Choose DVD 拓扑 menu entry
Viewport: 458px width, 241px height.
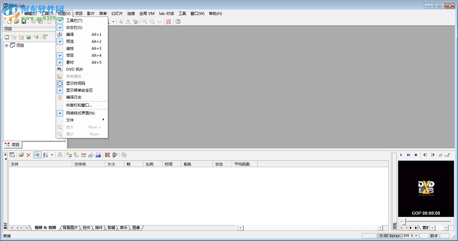(82, 69)
